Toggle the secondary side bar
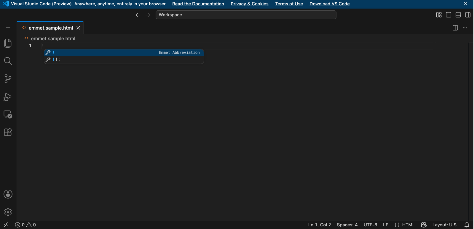Screen dimensions: 474x229 coord(468,15)
